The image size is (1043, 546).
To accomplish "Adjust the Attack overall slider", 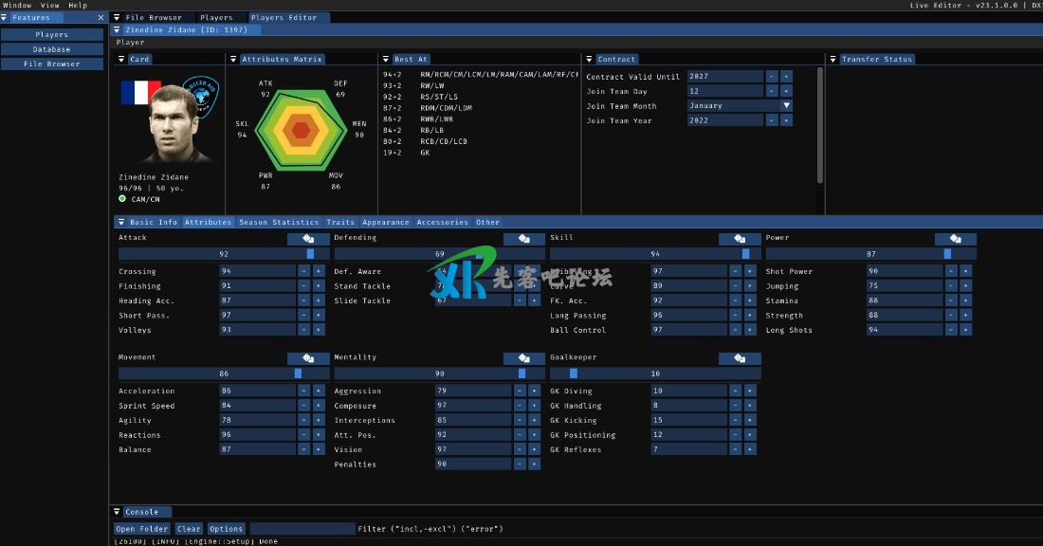I will (x=223, y=254).
